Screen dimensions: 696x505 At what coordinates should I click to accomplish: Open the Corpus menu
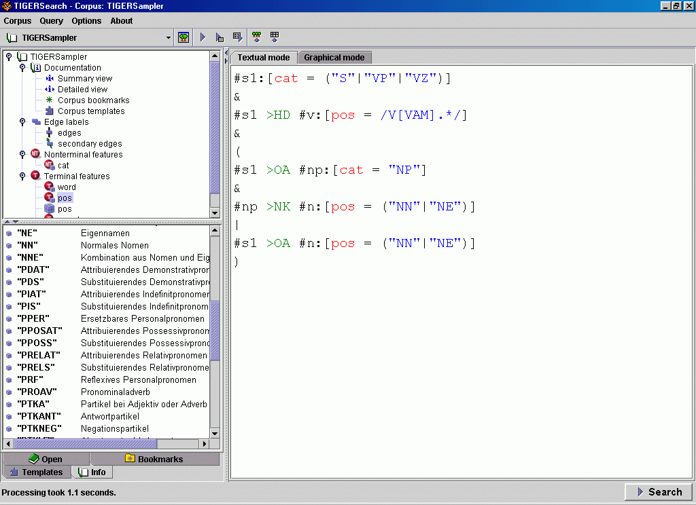tap(17, 21)
